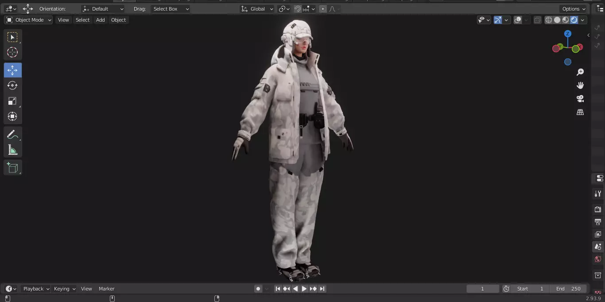Click the properties editor type toggle icon

click(600, 178)
